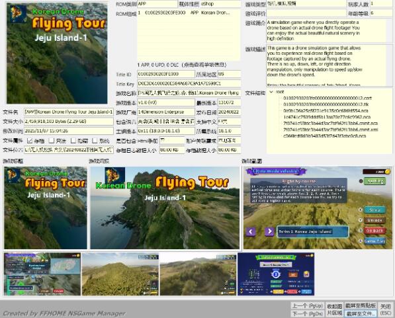Click the 文件位置 path field
Image resolution: width=395 pixels, height=318 pixels.
69,150
